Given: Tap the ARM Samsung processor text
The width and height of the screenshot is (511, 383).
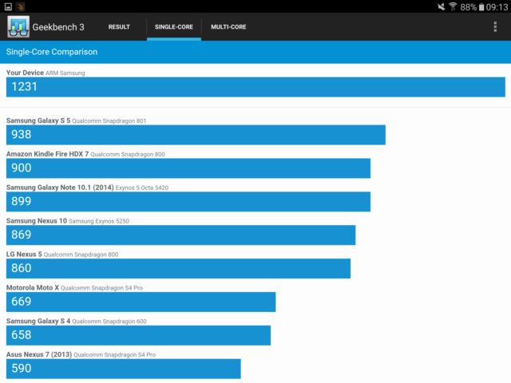Looking at the screenshot, I should (x=65, y=73).
